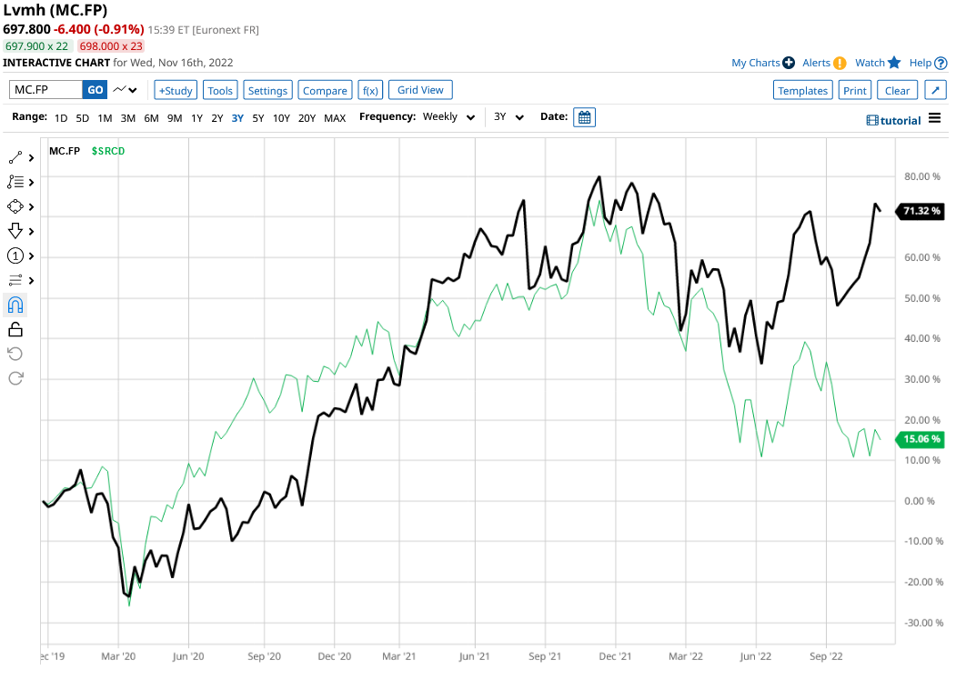
Task: Select the down arrow marker tool
Action: click(x=15, y=231)
